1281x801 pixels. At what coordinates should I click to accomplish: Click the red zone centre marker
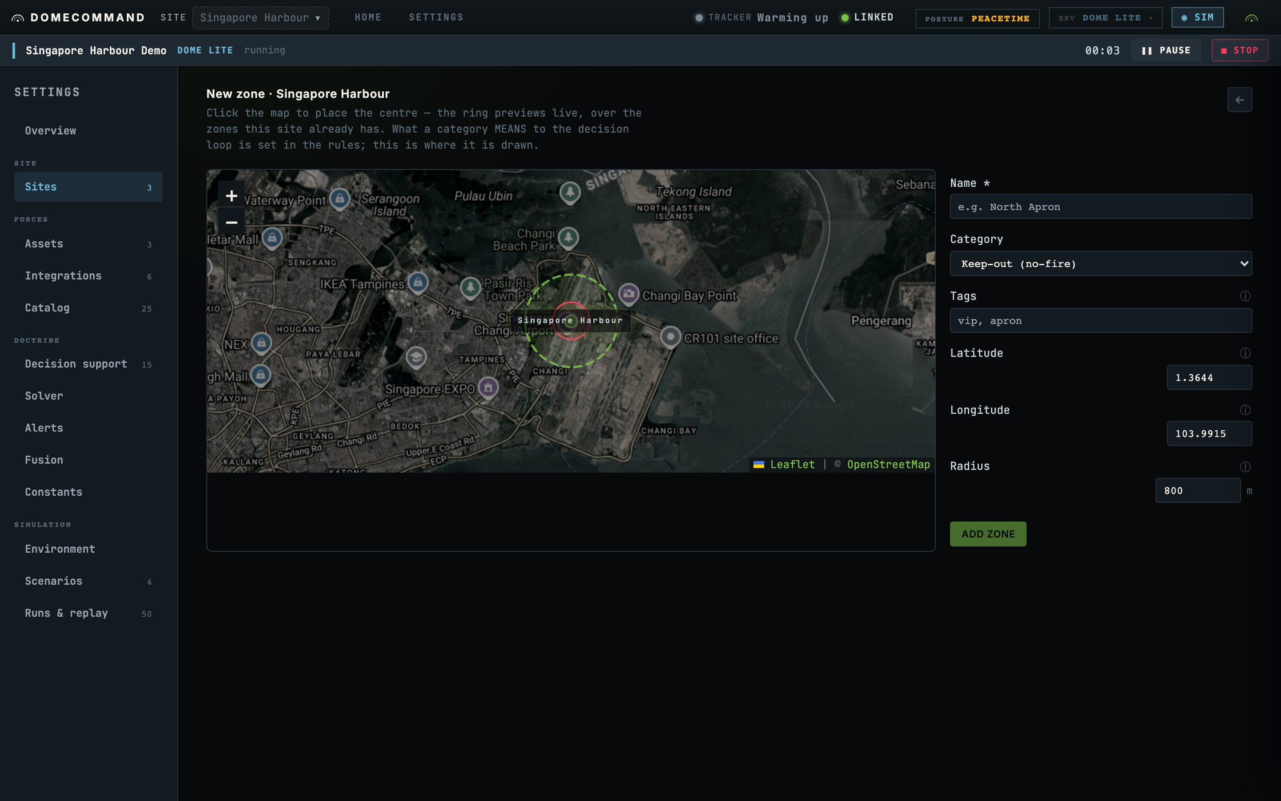click(x=571, y=320)
